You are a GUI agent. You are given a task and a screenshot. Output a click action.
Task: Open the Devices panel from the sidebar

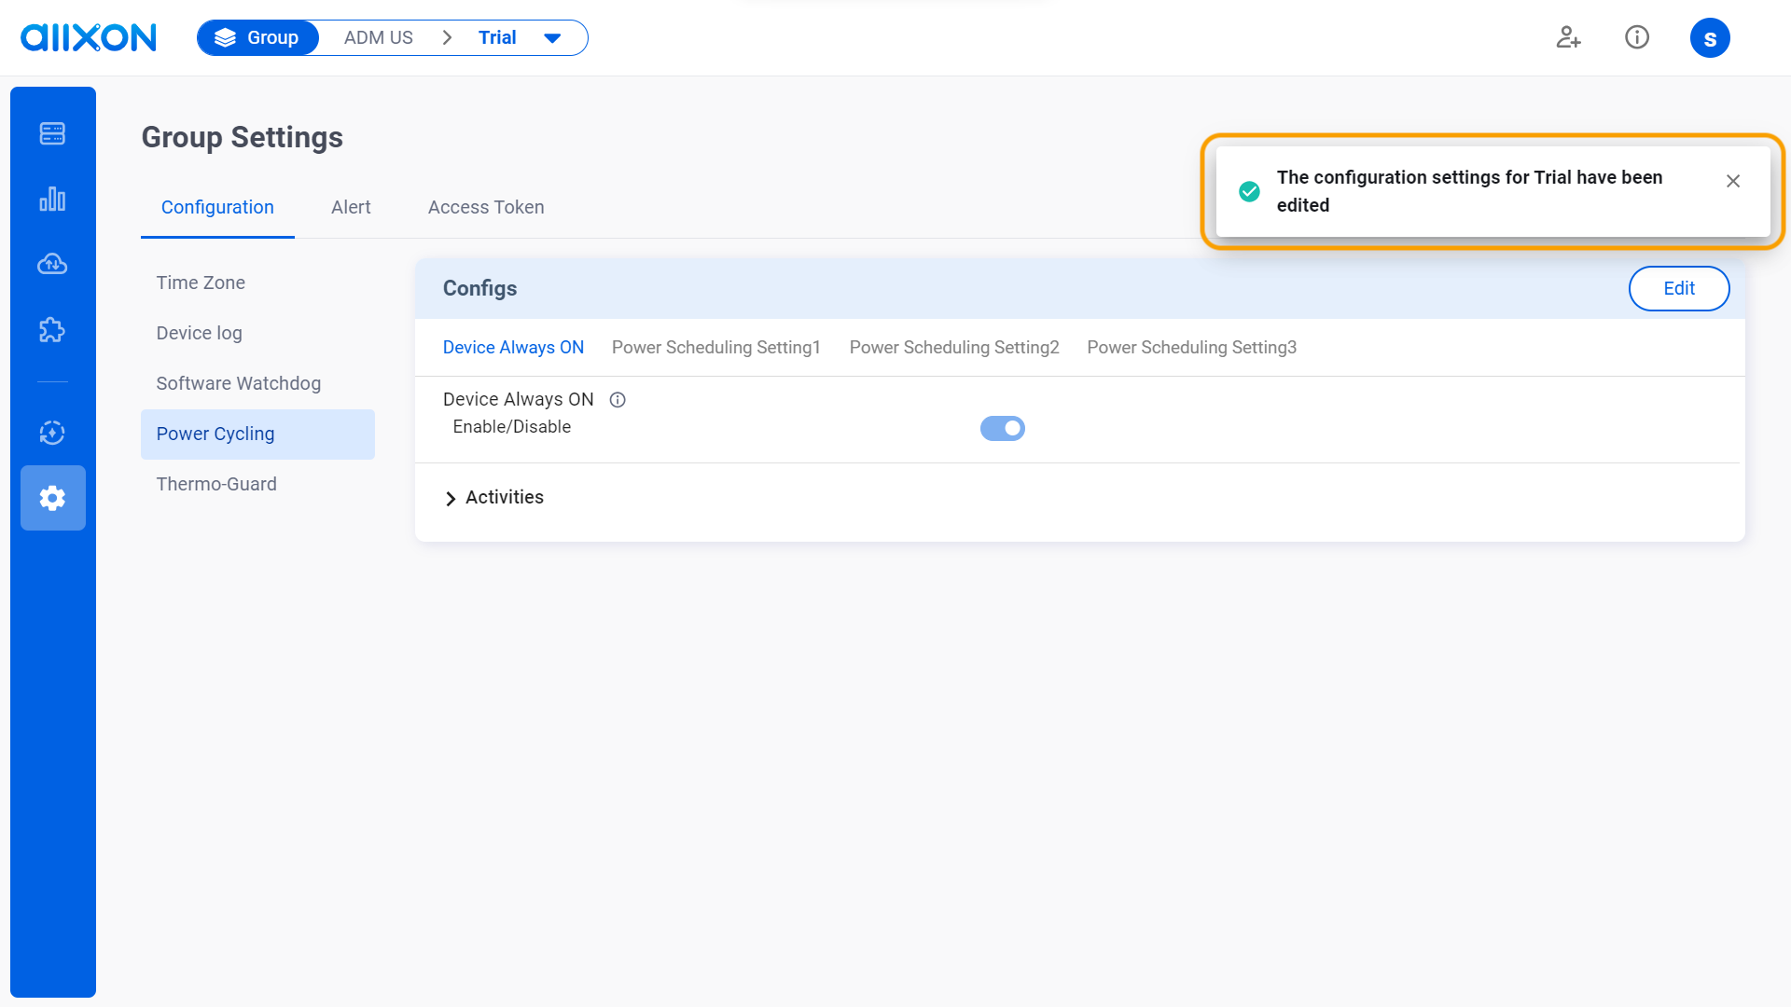pyautogui.click(x=53, y=133)
